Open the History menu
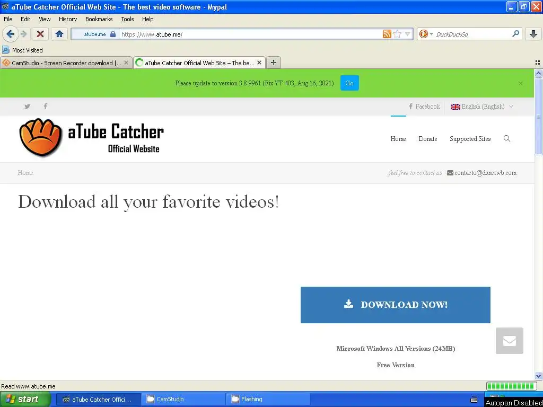Viewport: 543px width, 407px height. (68, 19)
